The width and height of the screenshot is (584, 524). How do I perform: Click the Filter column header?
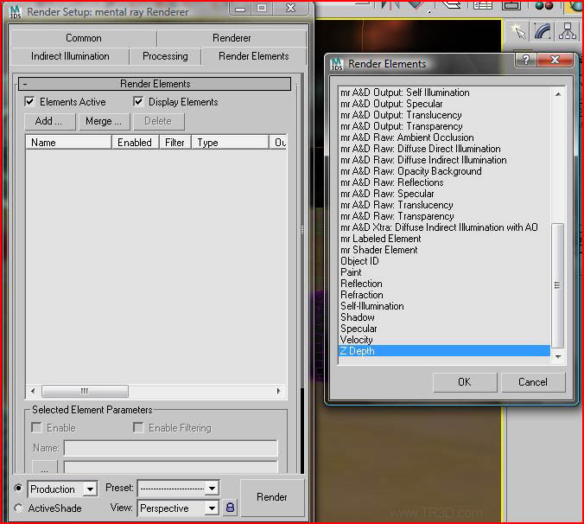pyautogui.click(x=175, y=143)
